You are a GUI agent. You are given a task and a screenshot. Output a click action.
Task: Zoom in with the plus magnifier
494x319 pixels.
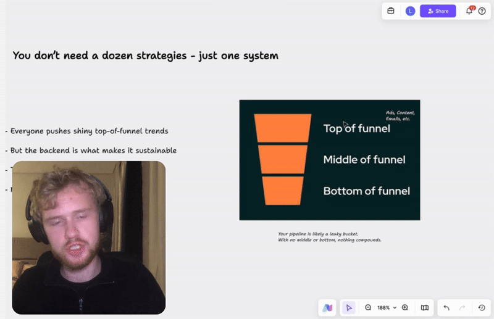(405, 307)
